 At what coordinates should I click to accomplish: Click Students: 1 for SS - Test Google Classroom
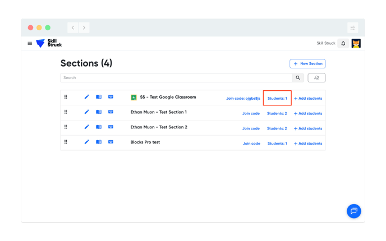[277, 98]
